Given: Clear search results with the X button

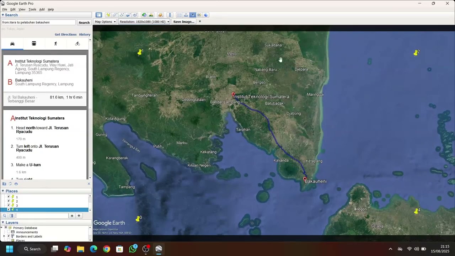Looking at the screenshot, I should coord(89,184).
